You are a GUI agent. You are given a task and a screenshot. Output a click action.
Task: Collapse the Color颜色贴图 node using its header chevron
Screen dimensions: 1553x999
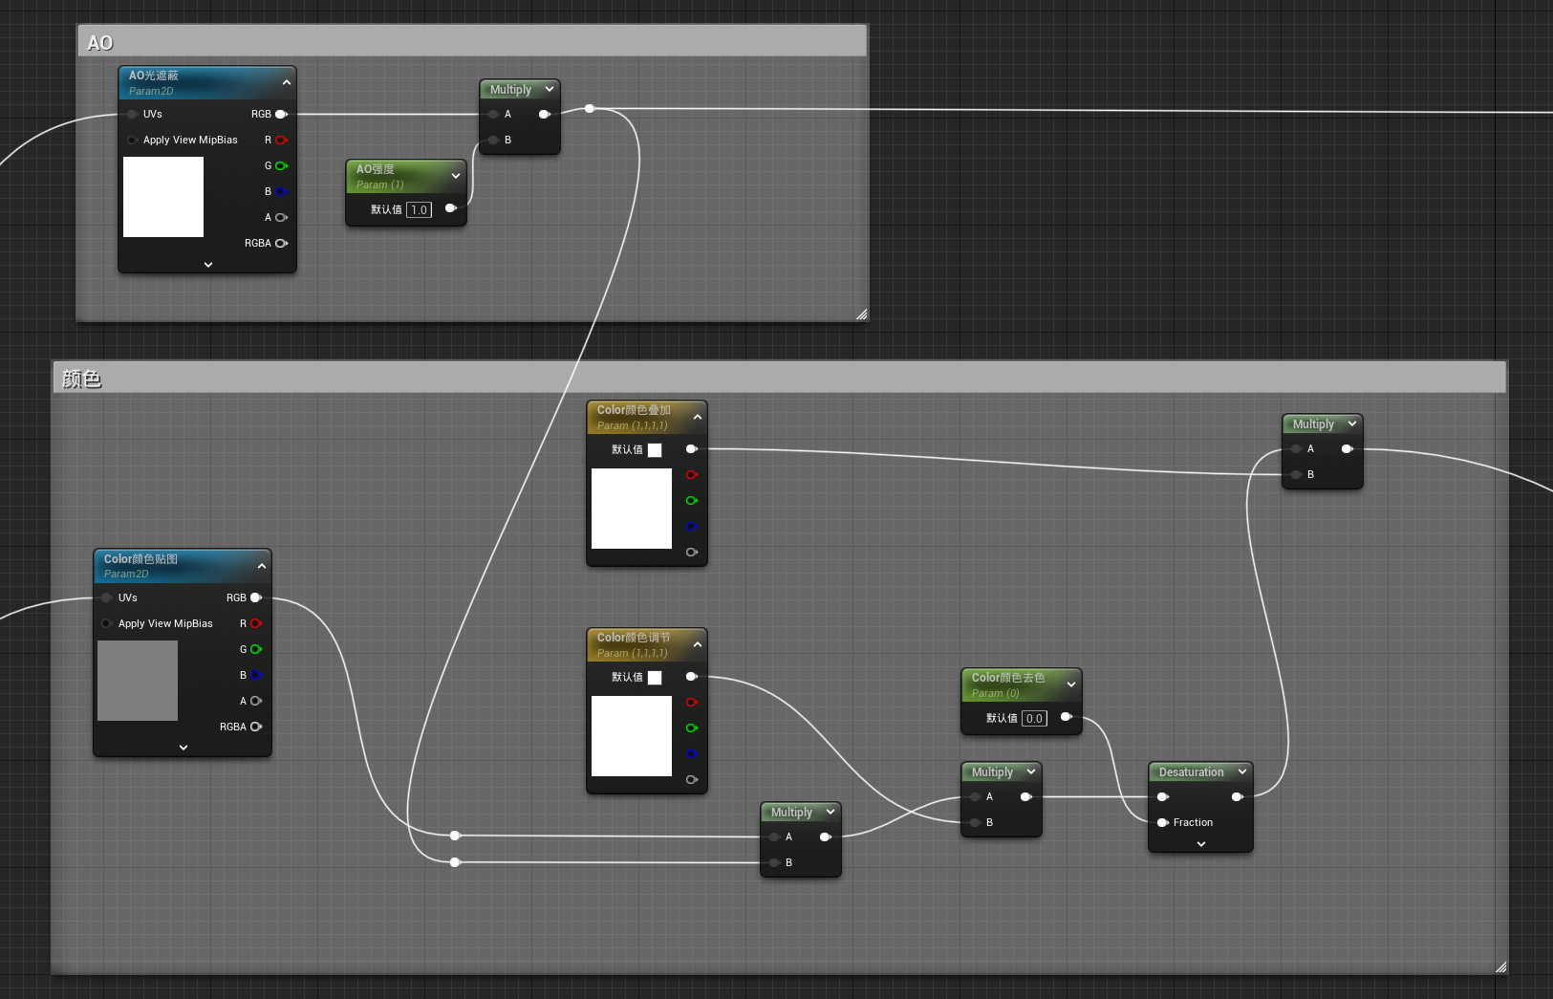[x=261, y=566]
